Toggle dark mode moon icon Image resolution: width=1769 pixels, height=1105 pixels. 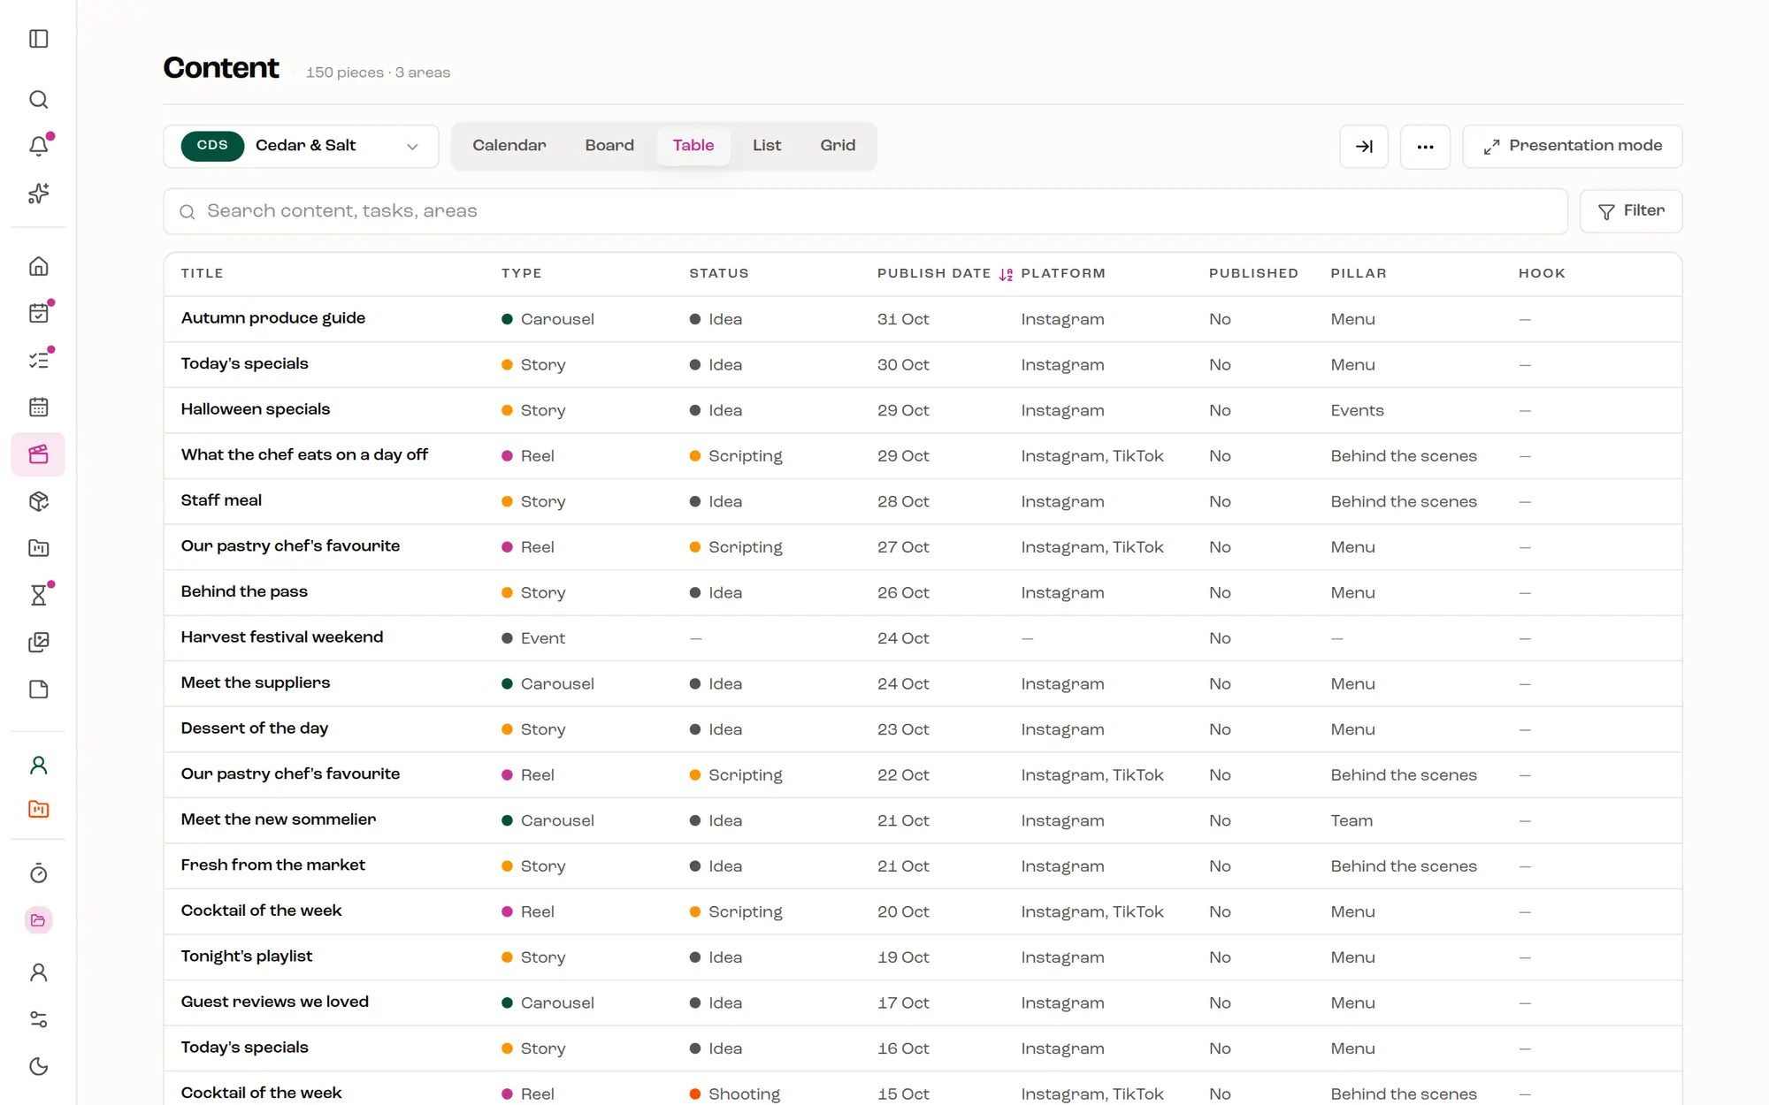(38, 1066)
